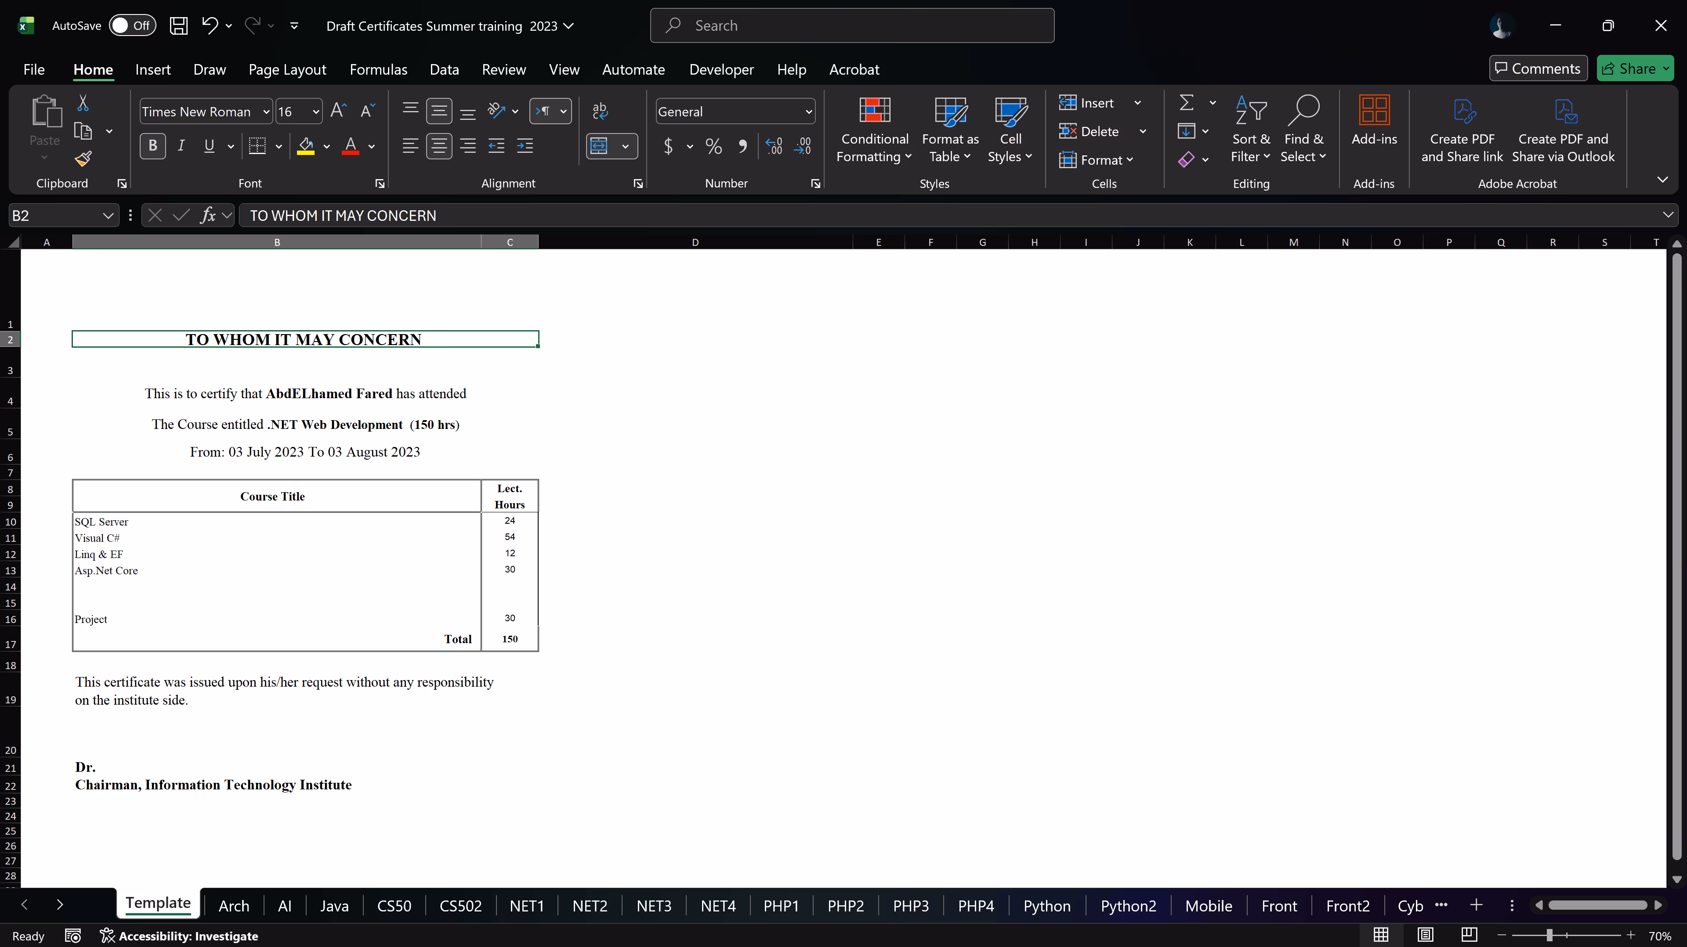Open the Page Layout ribbon tab
This screenshot has height=947, width=1687.
(x=287, y=69)
